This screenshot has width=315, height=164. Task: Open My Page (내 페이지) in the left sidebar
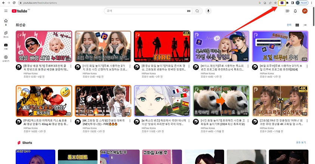point(6,59)
